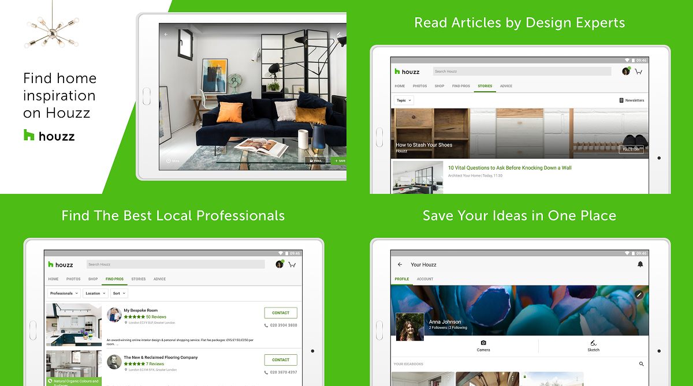
Task: Tap the battery icon on the Your Houzz screen
Action: 634,253
